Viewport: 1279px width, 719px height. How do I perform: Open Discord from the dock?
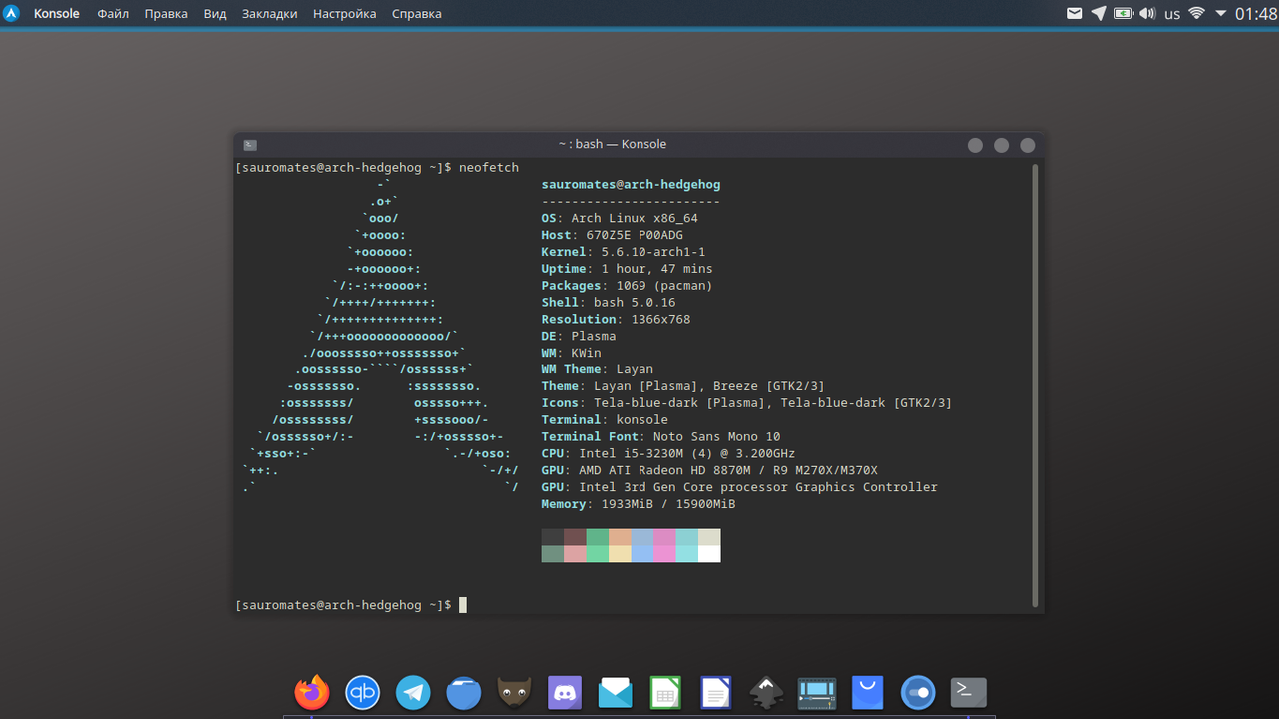pyautogui.click(x=565, y=692)
